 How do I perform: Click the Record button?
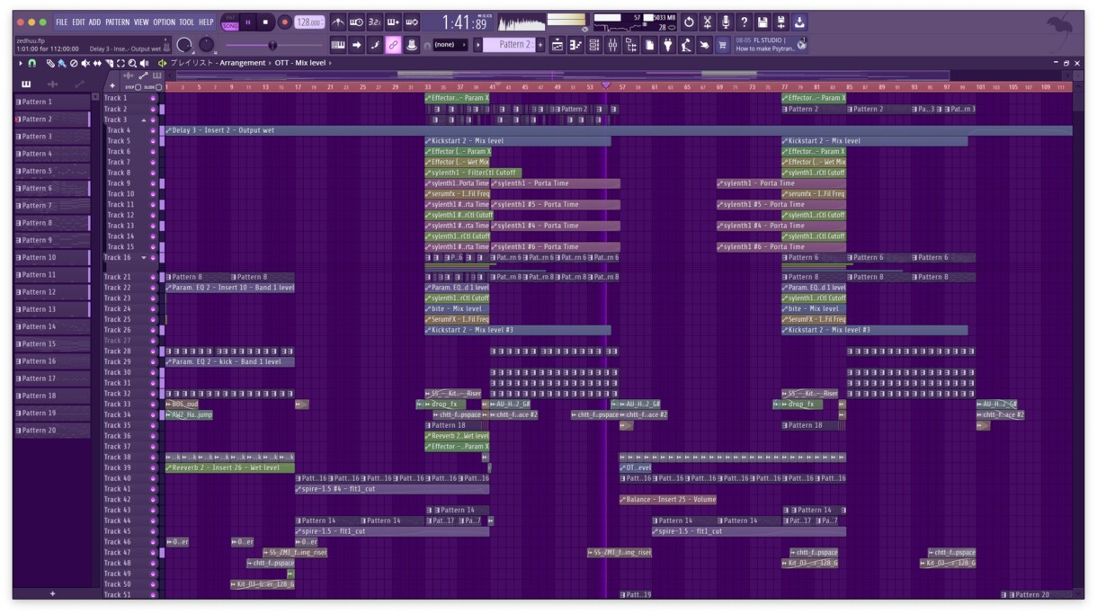284,22
